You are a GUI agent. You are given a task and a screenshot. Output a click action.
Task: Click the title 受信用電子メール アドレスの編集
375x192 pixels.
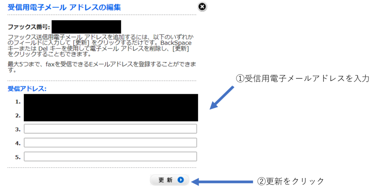pyautogui.click(x=64, y=7)
